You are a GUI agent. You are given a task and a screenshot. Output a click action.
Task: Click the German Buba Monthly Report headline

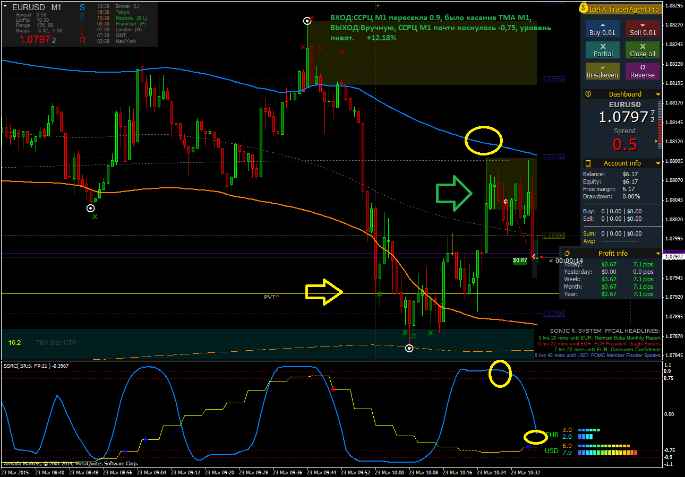(x=599, y=337)
